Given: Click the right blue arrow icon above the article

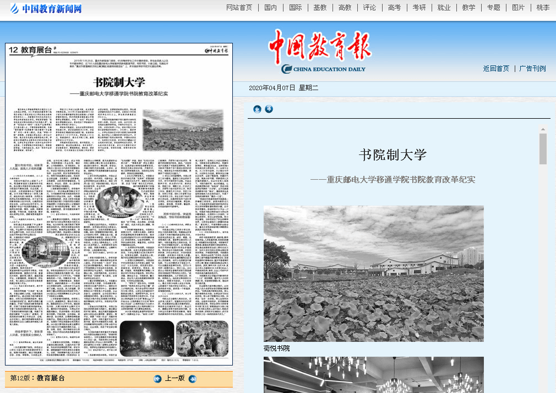Looking at the screenshot, I should pos(269,109).
